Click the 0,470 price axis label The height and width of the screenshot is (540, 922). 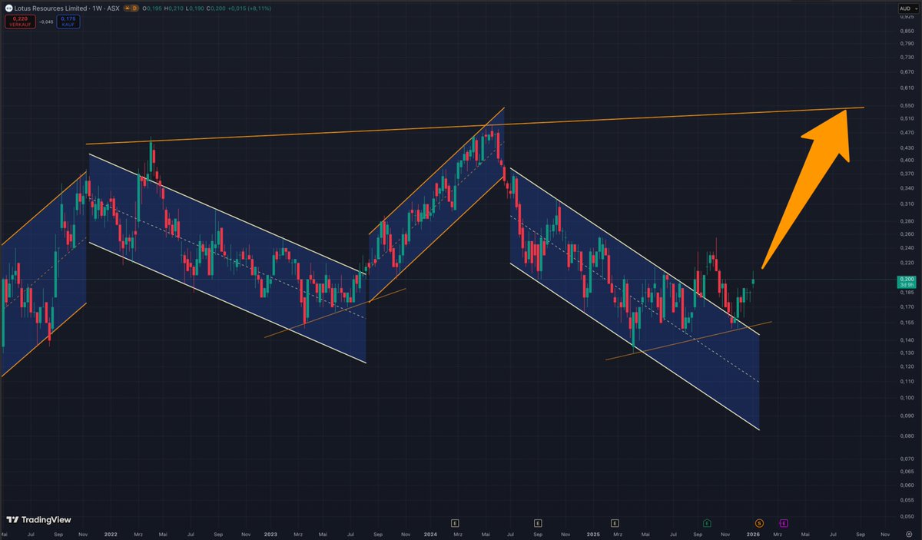906,133
